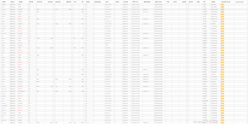Click the sort icon beside the 가입일시 header

point(137,1)
